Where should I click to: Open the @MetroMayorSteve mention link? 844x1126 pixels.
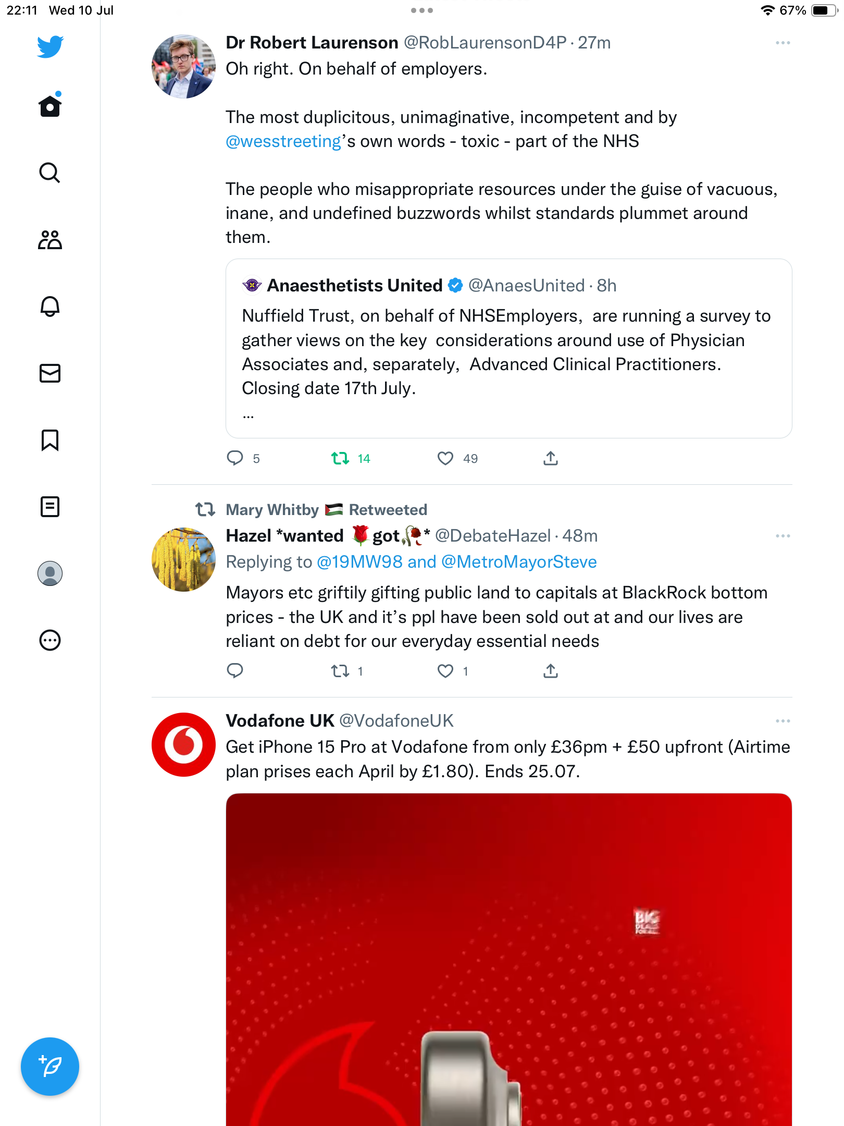519,562
